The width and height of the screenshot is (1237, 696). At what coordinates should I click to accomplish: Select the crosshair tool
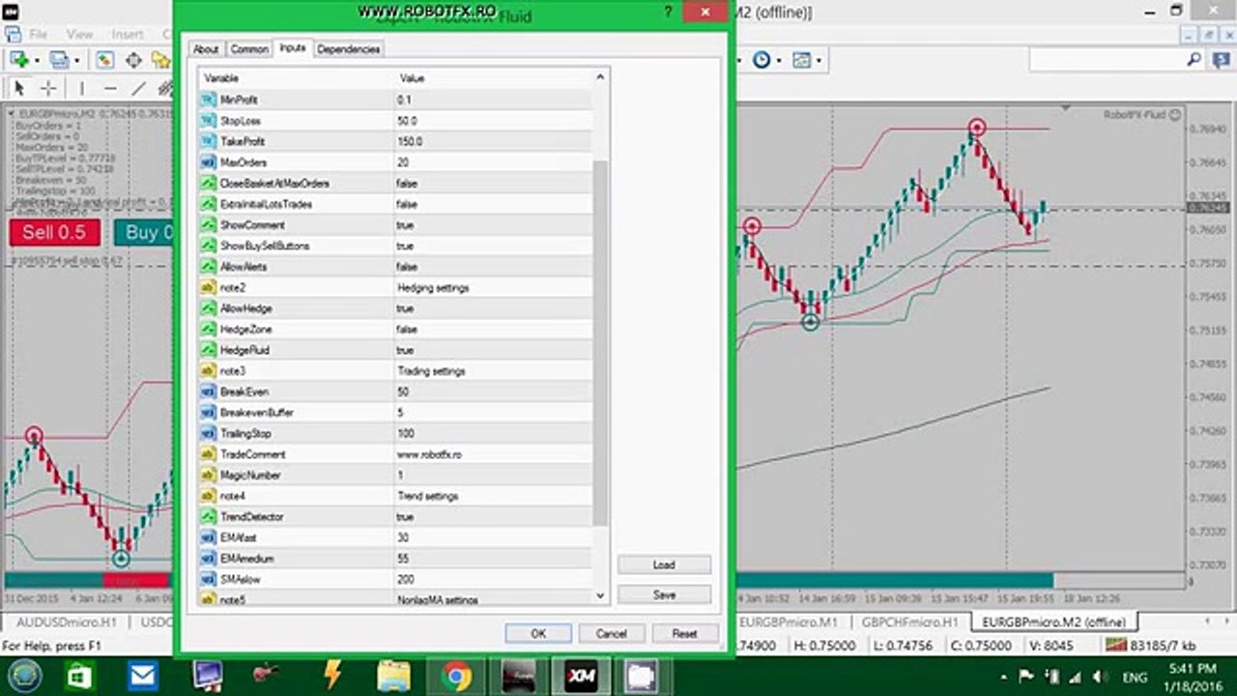47,88
